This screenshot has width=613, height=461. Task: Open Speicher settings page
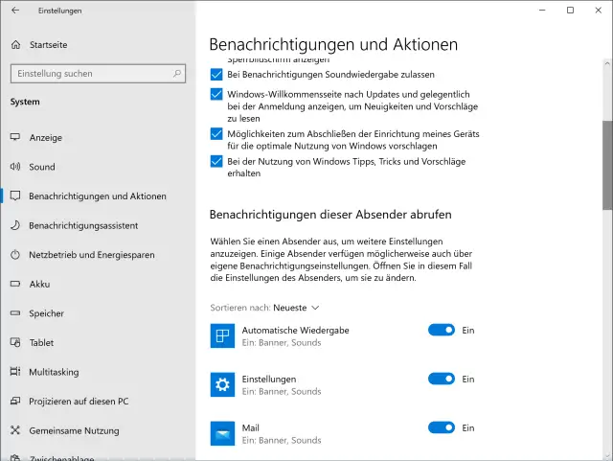click(x=98, y=313)
